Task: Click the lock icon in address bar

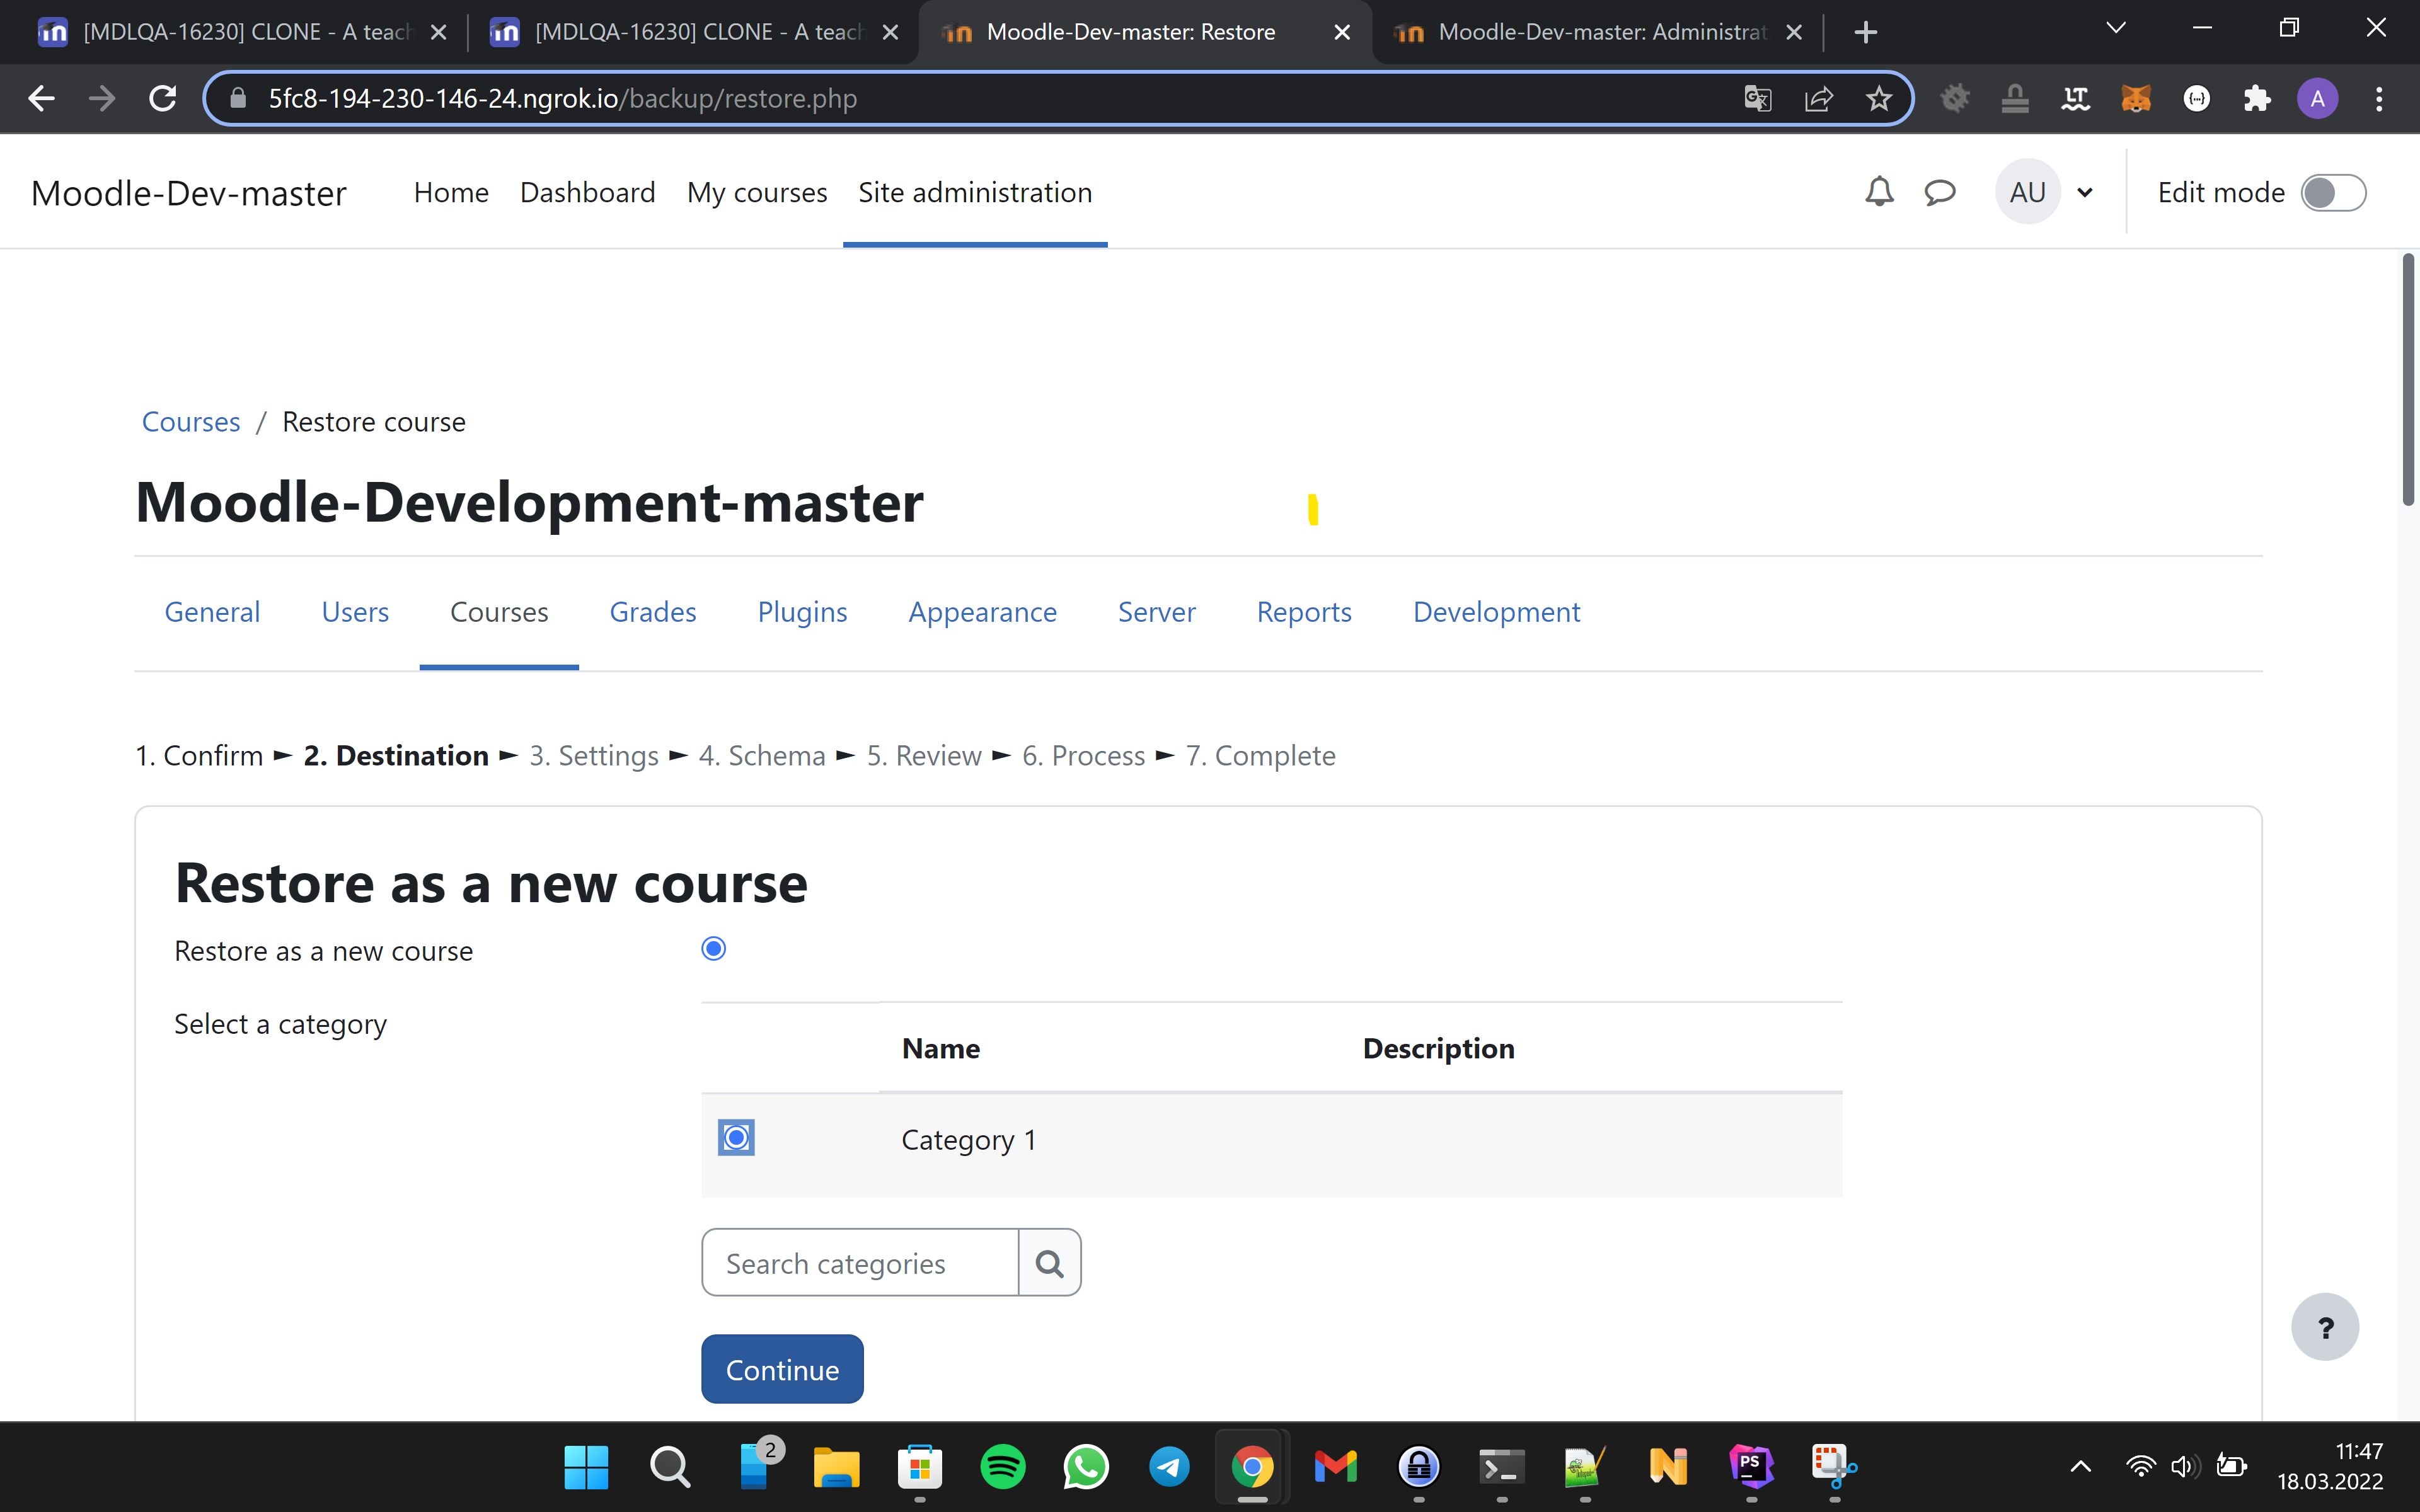Action: [238, 98]
